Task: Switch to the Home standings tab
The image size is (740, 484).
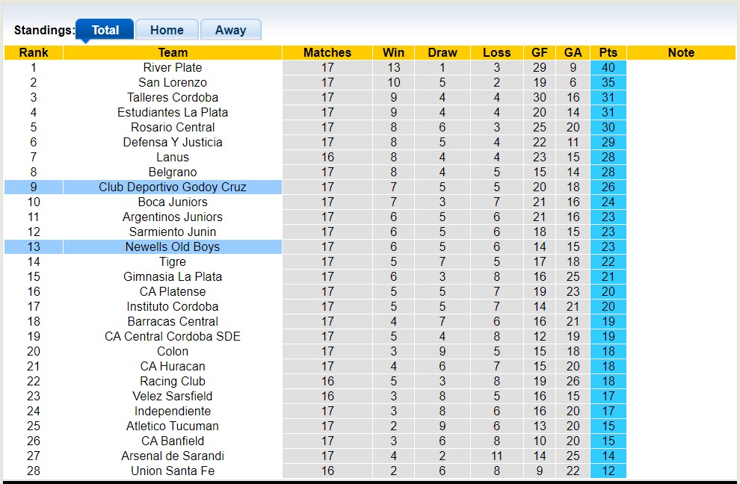Action: click(167, 30)
